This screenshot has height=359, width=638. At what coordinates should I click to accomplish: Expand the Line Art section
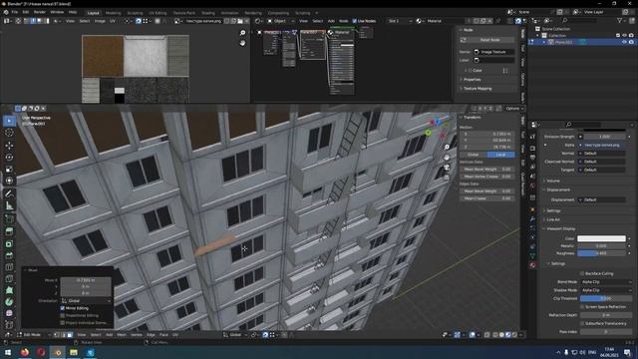click(553, 219)
